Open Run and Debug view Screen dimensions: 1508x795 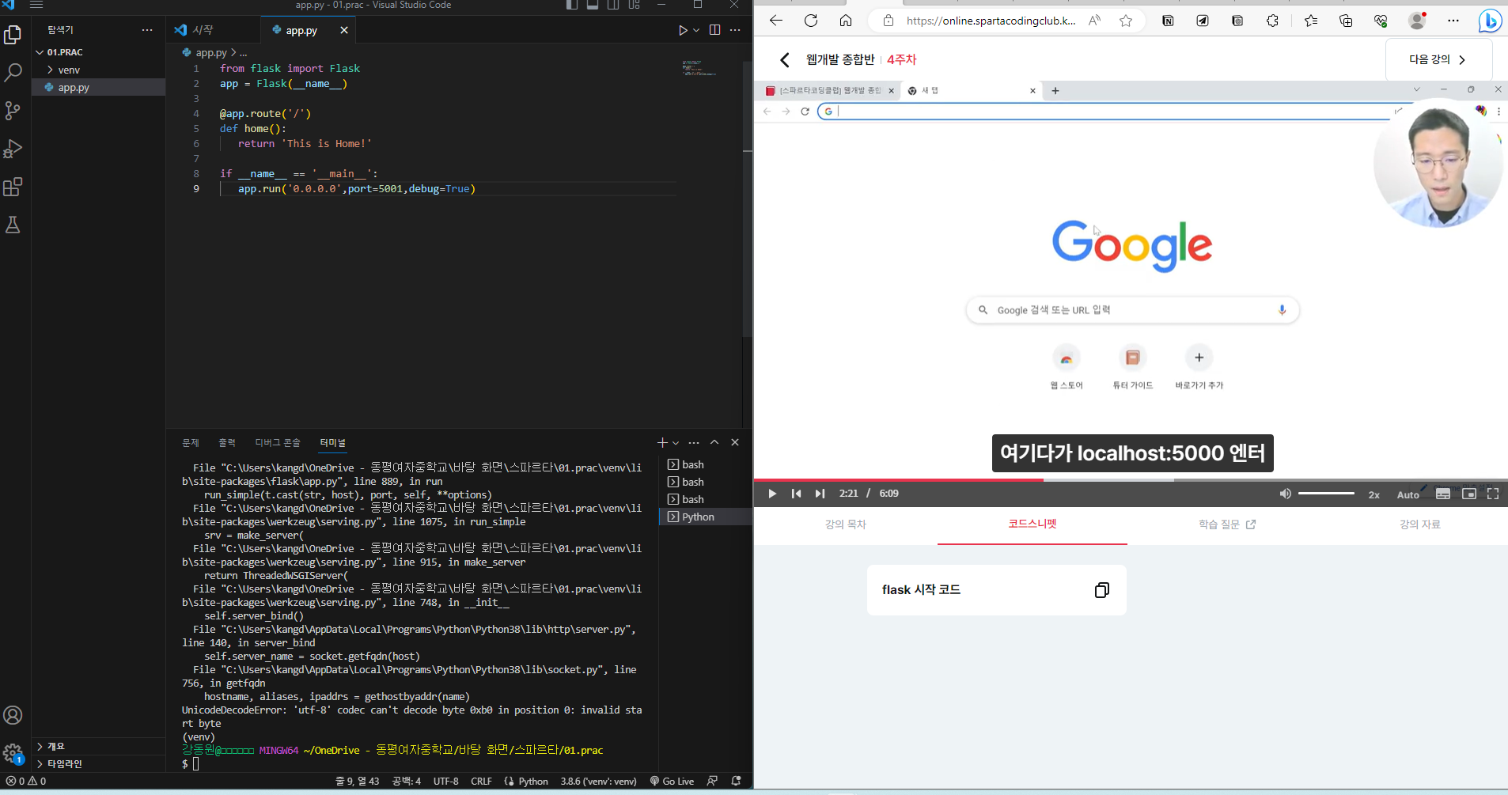(x=13, y=149)
